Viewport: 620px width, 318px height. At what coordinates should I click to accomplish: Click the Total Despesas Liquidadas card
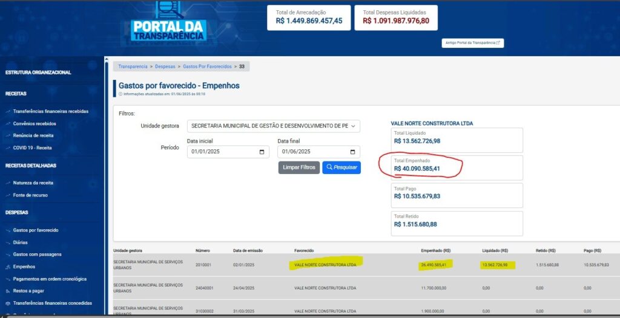click(x=396, y=18)
